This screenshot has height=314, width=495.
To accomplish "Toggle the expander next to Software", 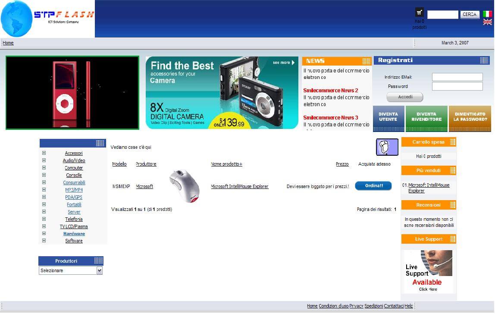I will tap(44, 241).
